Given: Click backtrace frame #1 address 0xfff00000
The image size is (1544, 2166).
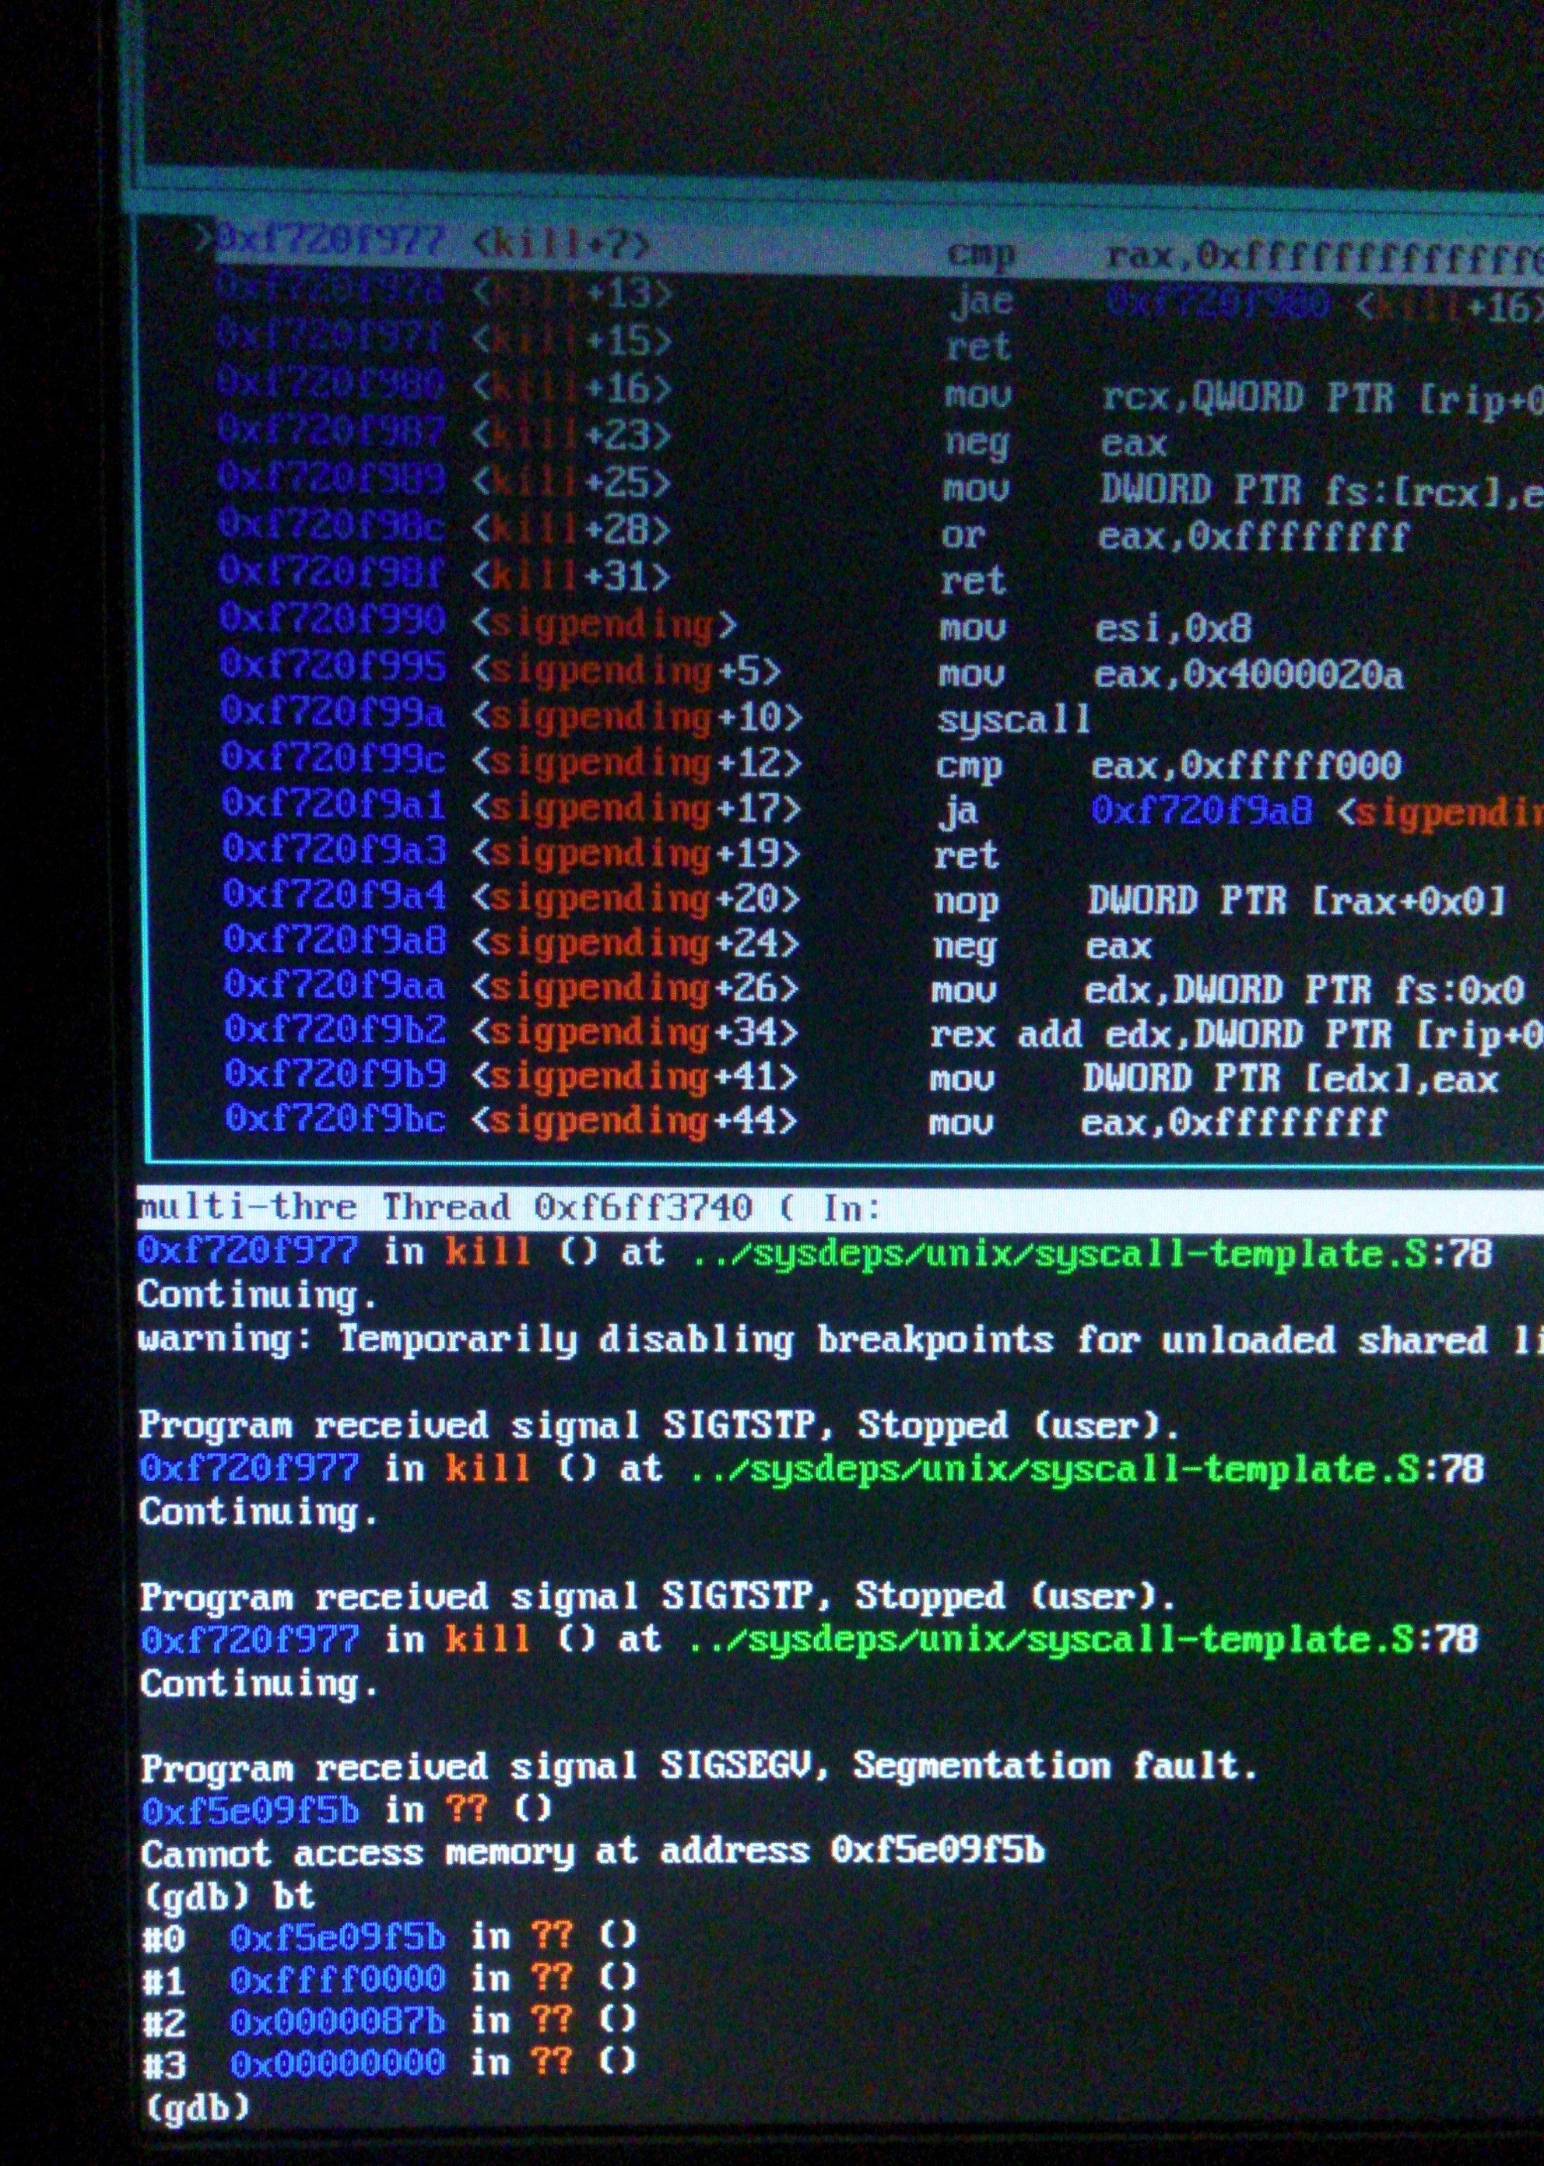Looking at the screenshot, I should click(x=338, y=1978).
